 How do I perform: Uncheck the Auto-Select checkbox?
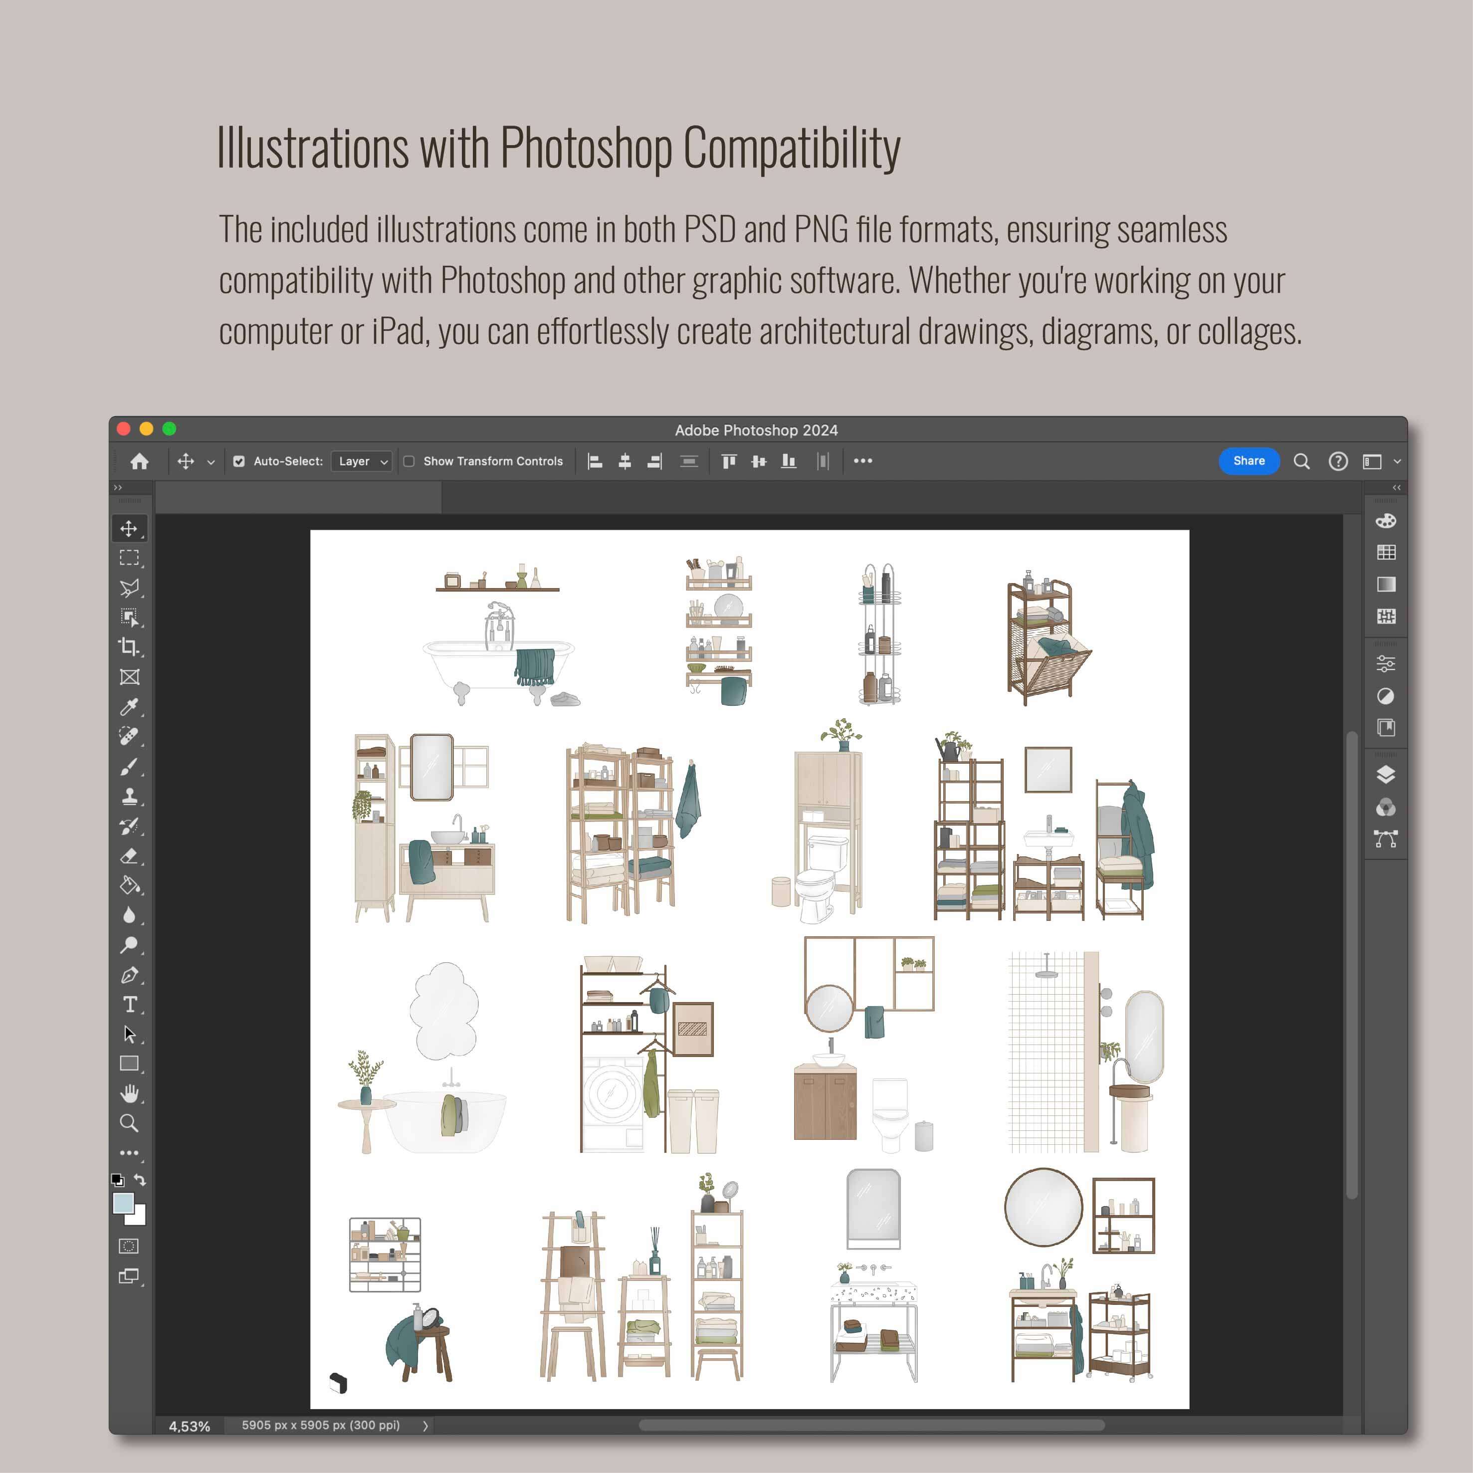click(x=239, y=461)
